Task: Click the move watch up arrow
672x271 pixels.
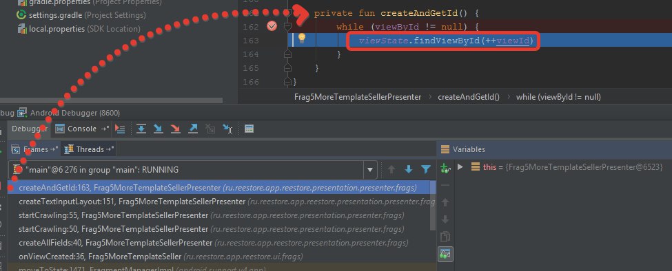Action: tap(445, 202)
